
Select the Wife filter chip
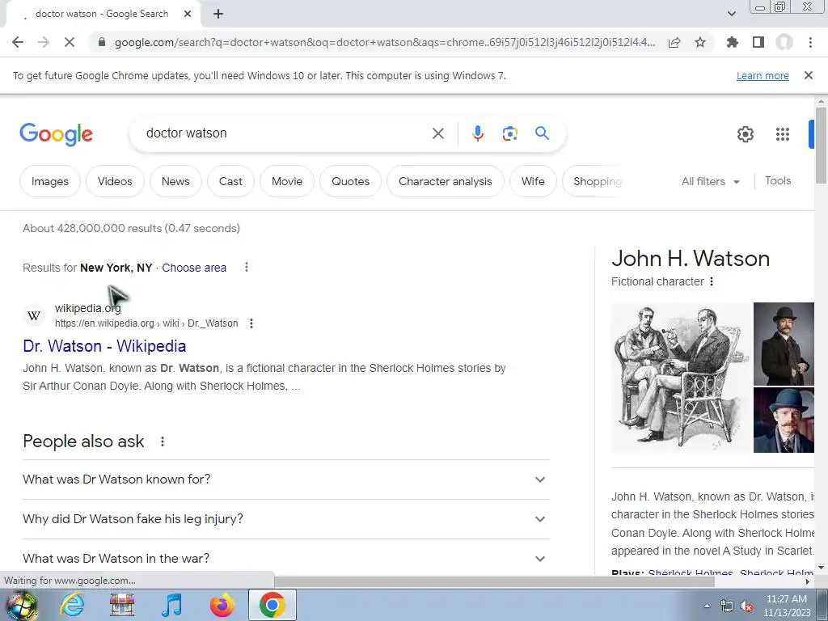(533, 181)
